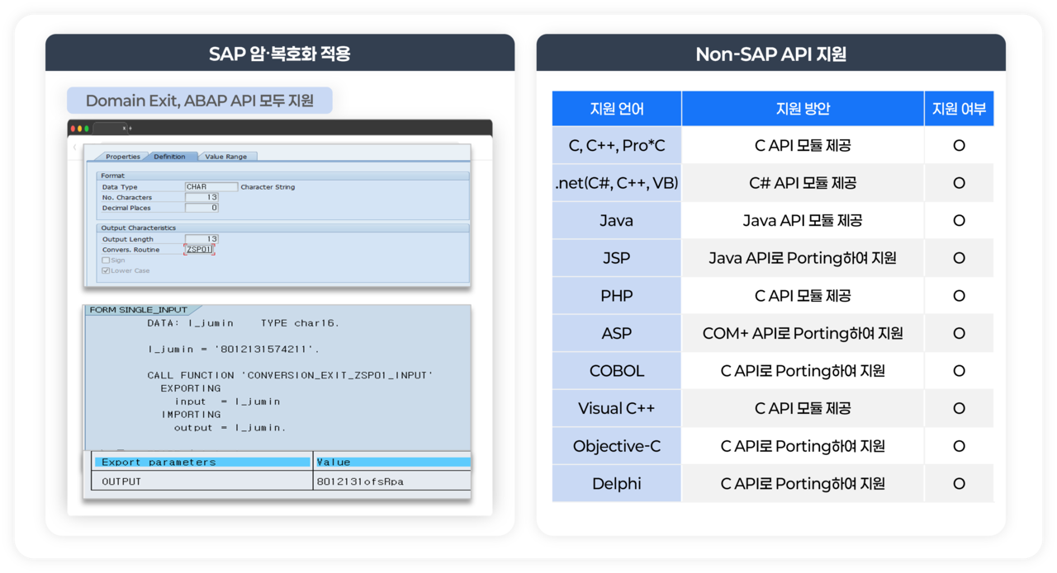
Task: Click the O mark in the C, C++, Pro*C row
Action: click(959, 145)
